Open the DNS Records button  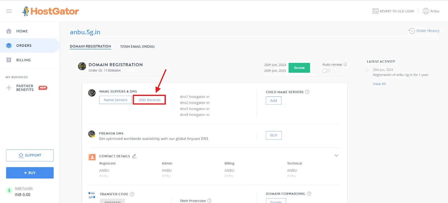tap(150, 100)
